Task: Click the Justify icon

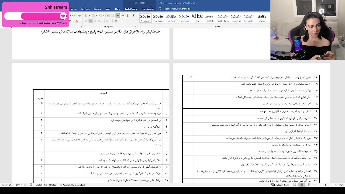Action: [x=99, y=21]
